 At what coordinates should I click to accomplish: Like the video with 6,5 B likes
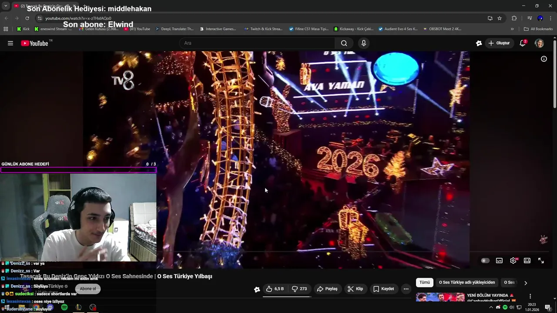coord(275,289)
